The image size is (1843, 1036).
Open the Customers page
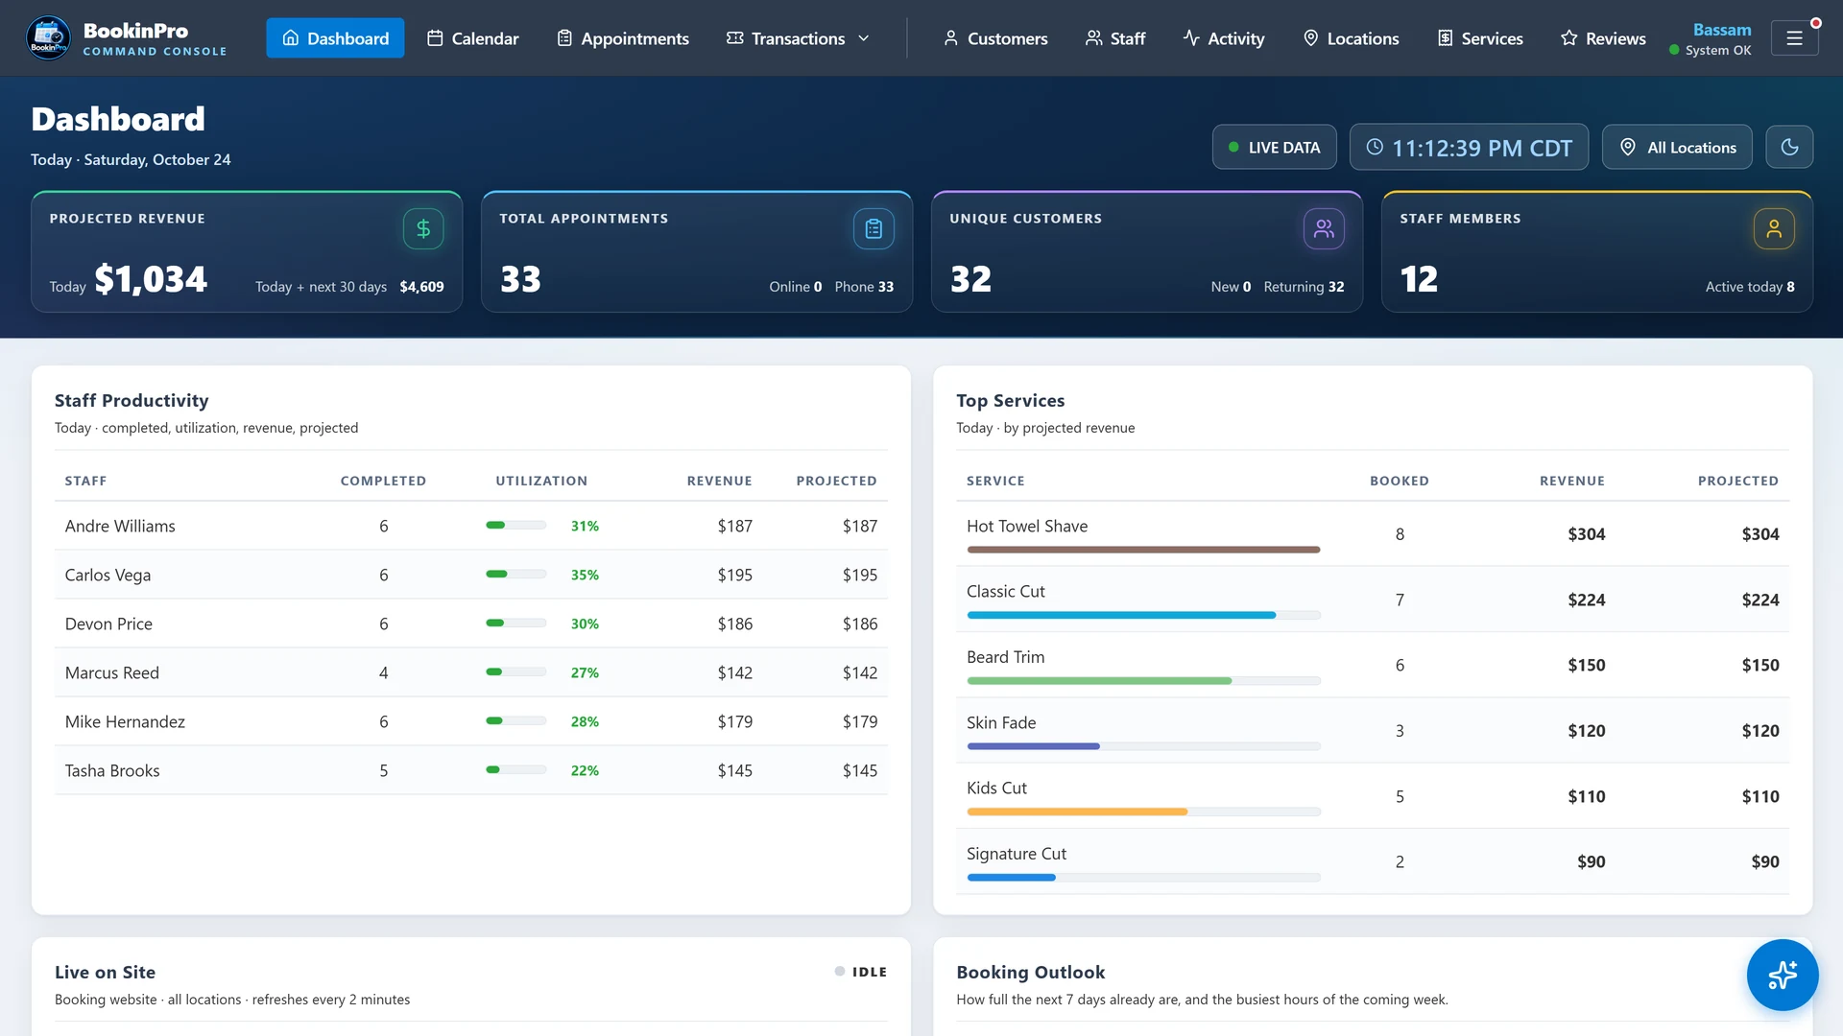click(x=995, y=38)
